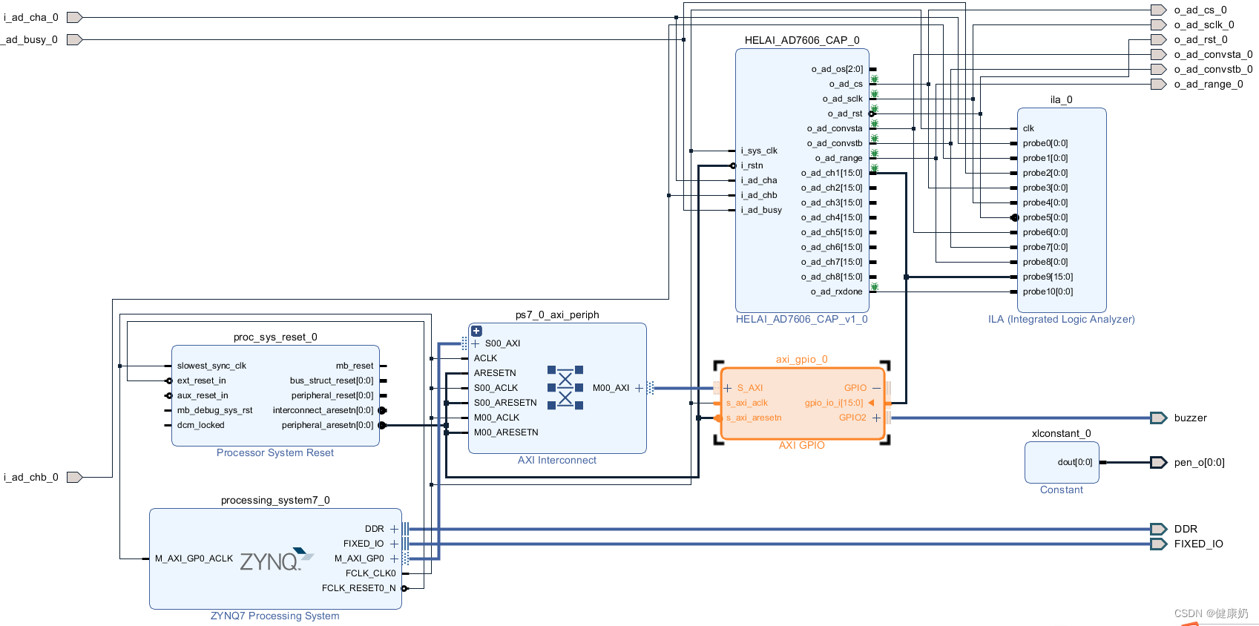Select o_ad_convsta_0 output port symbol

[x=1158, y=54]
